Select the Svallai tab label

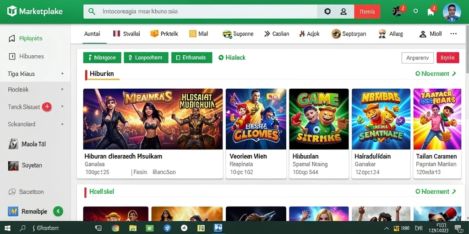point(131,34)
